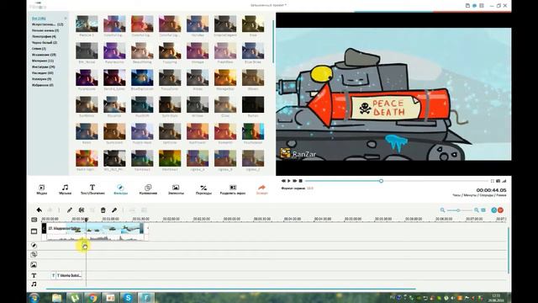
Task: Click the text track T icon
Action: tap(34, 275)
